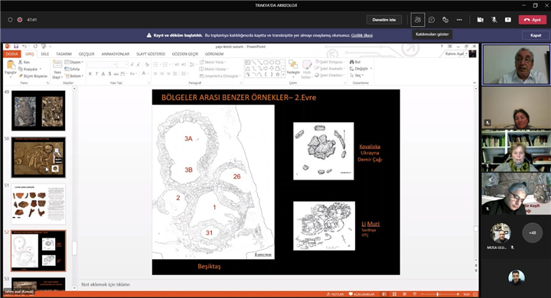Collapse the PowerPoint ribbon chevron
Screen dimensions: 551x298
pyautogui.click(x=474, y=83)
